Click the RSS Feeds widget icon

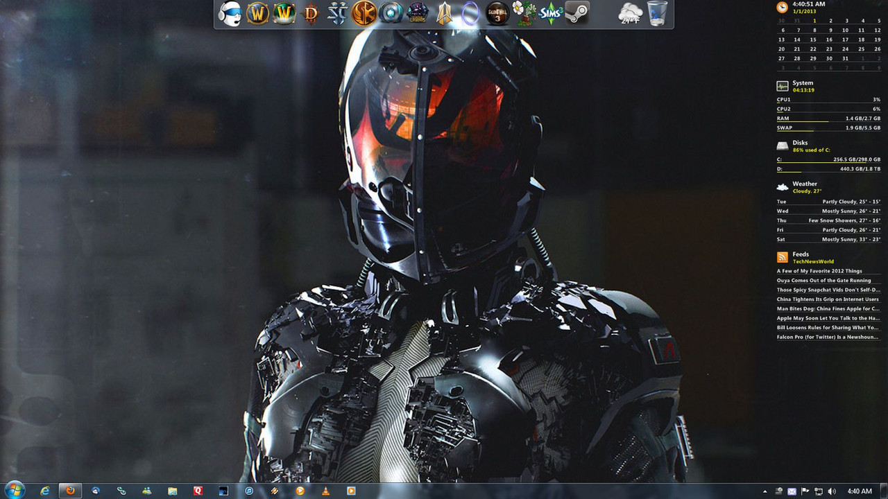(x=783, y=257)
